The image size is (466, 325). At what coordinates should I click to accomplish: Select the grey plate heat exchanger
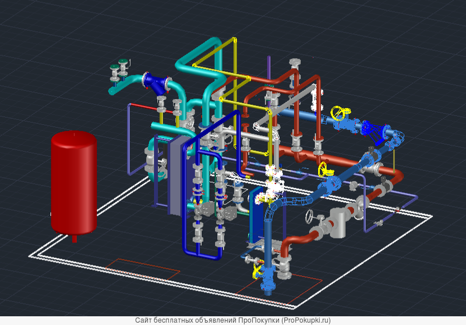pyautogui.click(x=179, y=175)
